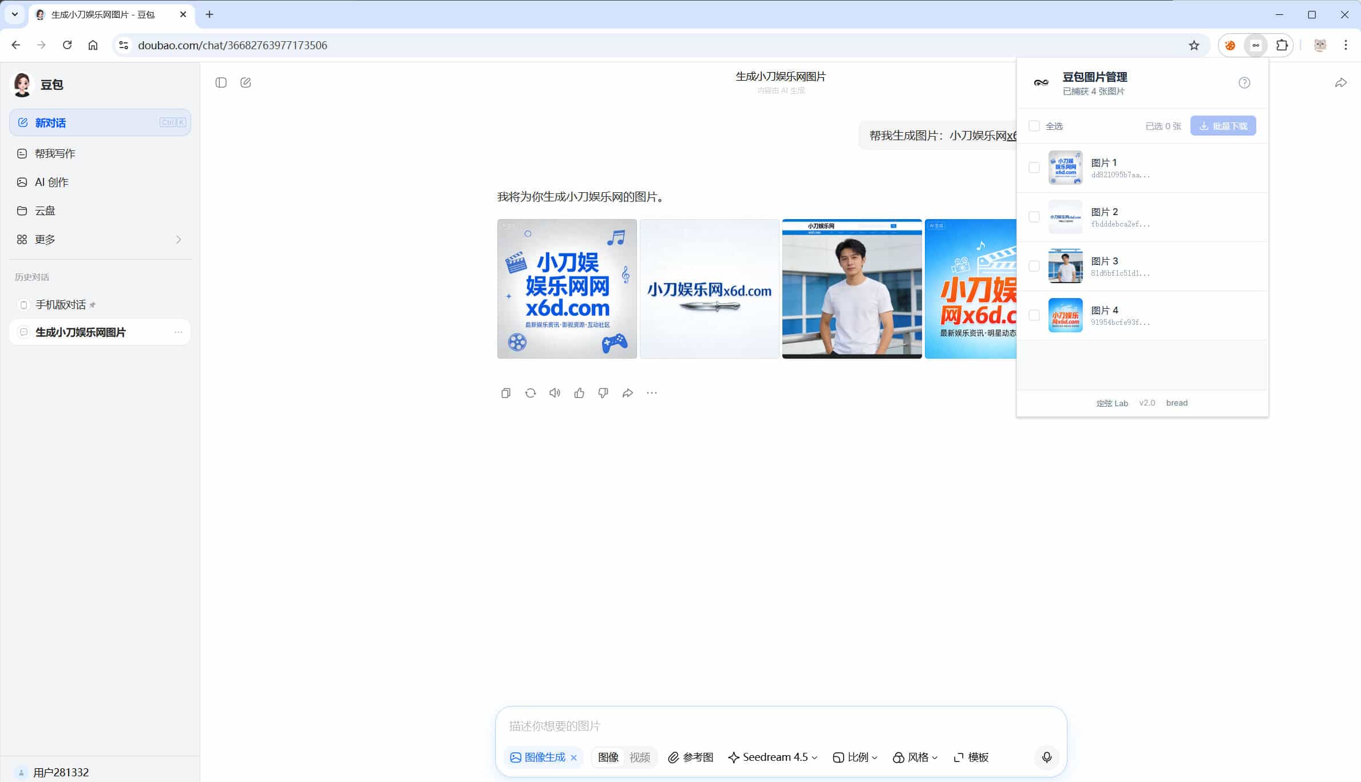The height and width of the screenshot is (782, 1361).
Task: Open the 比例 aspect ratio dropdown
Action: point(855,757)
